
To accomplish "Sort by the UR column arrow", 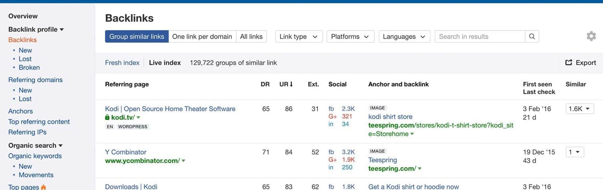I will 291,84.
